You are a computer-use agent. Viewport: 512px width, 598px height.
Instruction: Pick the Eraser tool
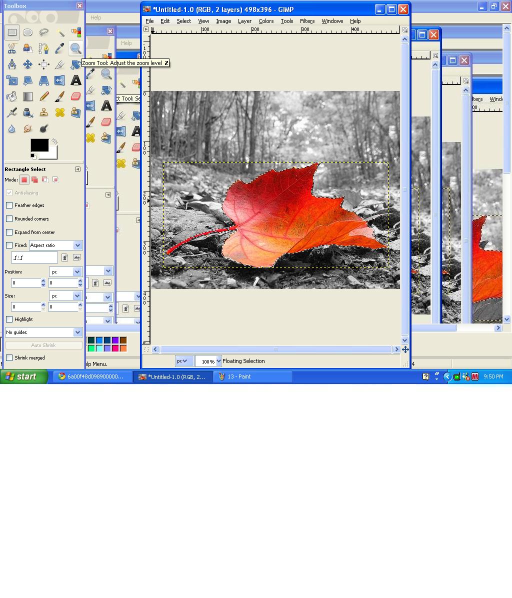point(76,96)
